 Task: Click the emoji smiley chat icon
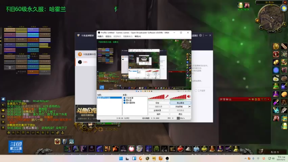(9, 132)
